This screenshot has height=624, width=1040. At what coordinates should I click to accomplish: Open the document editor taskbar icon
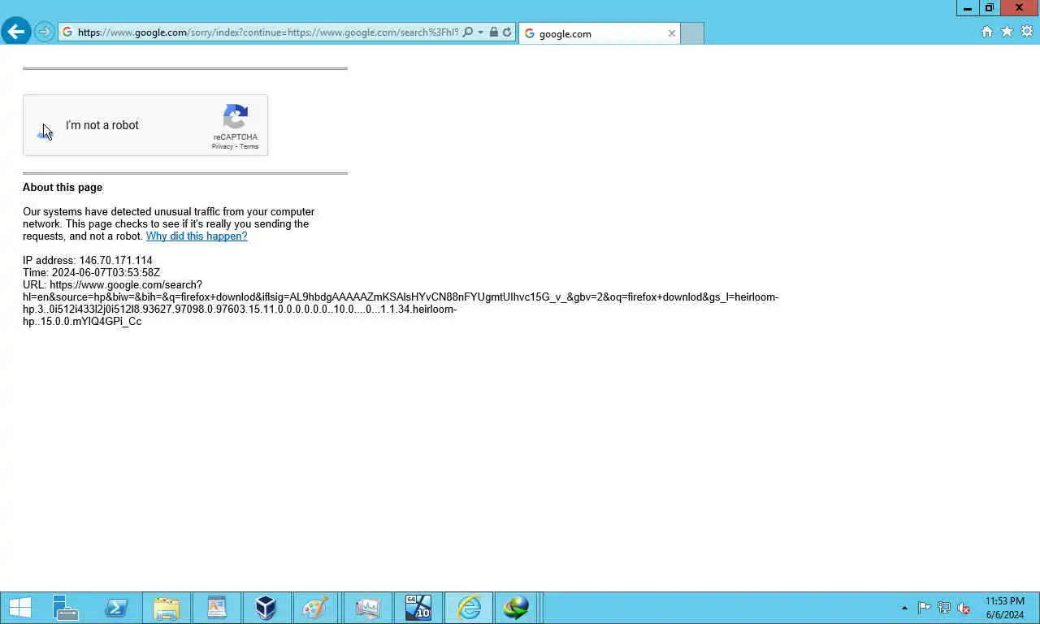pyautogui.click(x=217, y=608)
